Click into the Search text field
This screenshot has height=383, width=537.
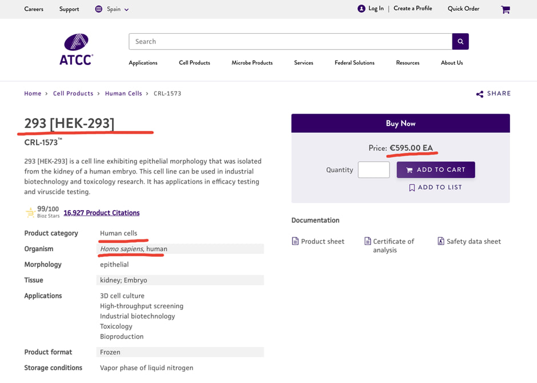point(290,42)
